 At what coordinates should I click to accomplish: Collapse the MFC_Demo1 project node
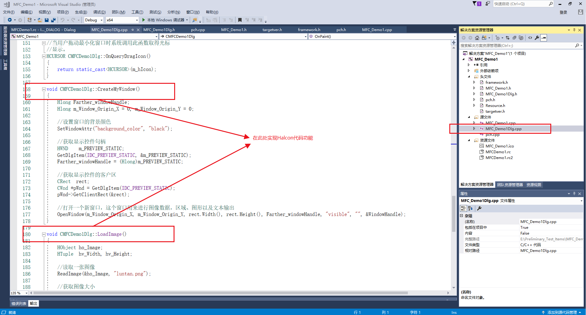pyautogui.click(x=464, y=59)
